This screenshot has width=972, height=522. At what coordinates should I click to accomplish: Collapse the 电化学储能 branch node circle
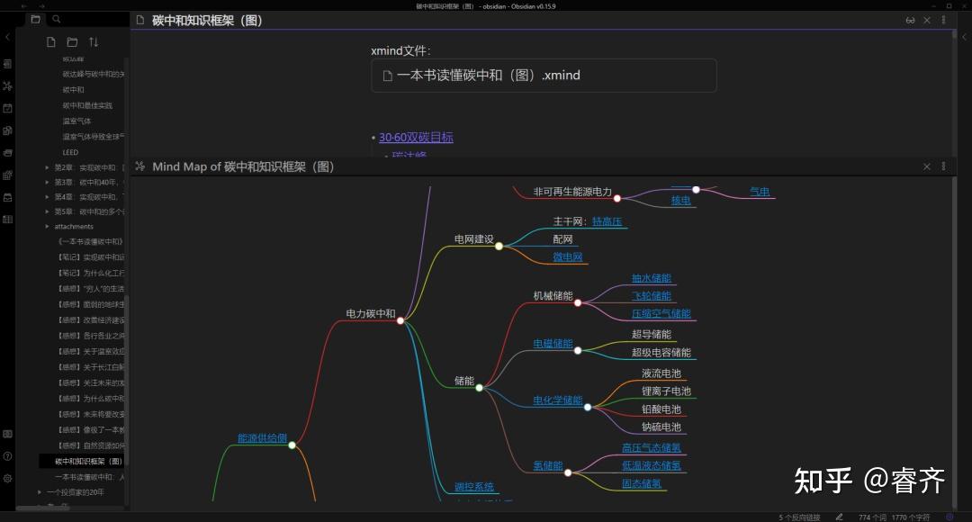coord(587,407)
